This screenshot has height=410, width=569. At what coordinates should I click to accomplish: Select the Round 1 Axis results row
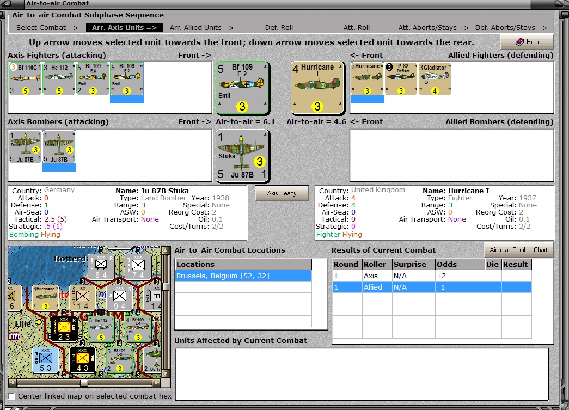pyautogui.click(x=432, y=276)
